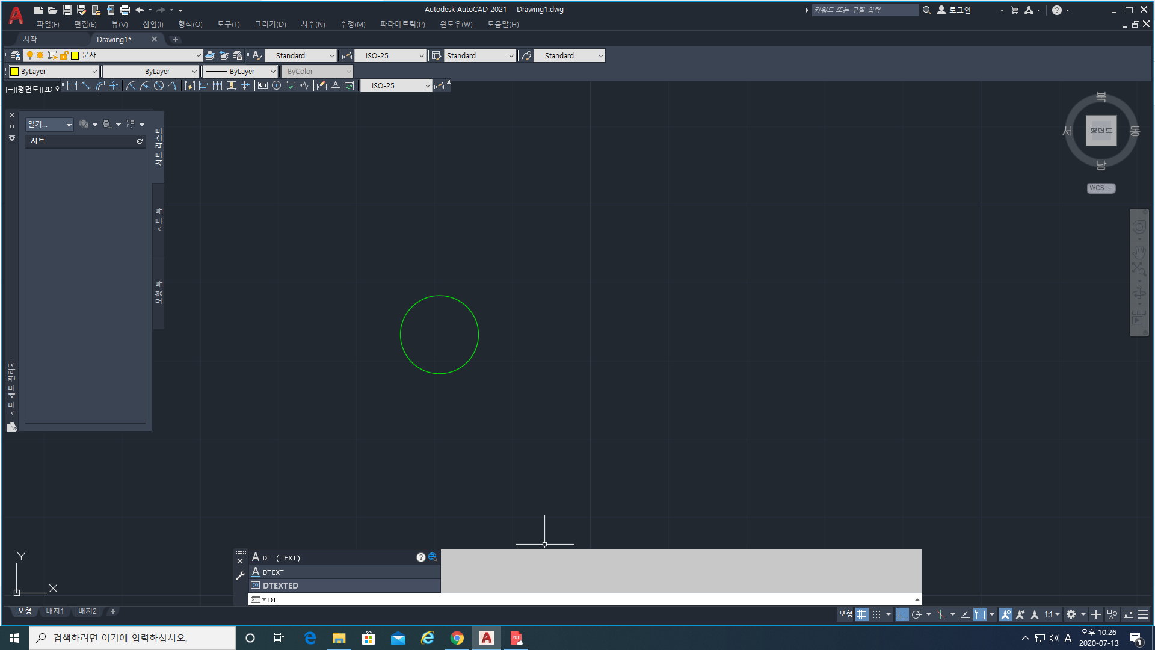Click the WCS button under ViewCube
Viewport: 1155px width, 650px height.
(x=1100, y=188)
